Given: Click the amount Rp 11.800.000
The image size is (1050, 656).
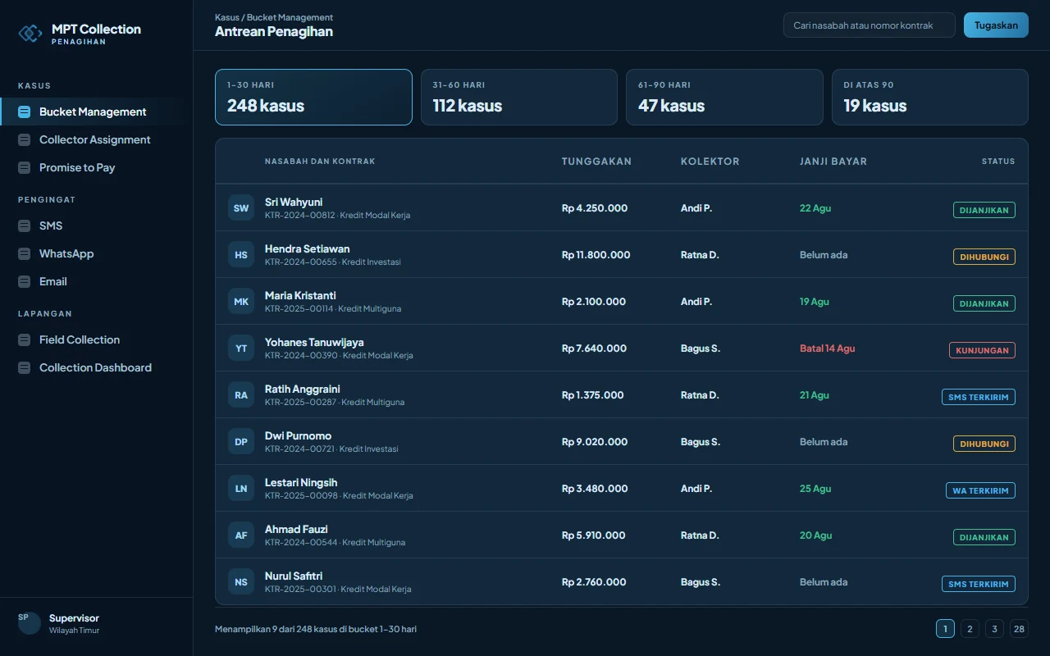Looking at the screenshot, I should [596, 255].
